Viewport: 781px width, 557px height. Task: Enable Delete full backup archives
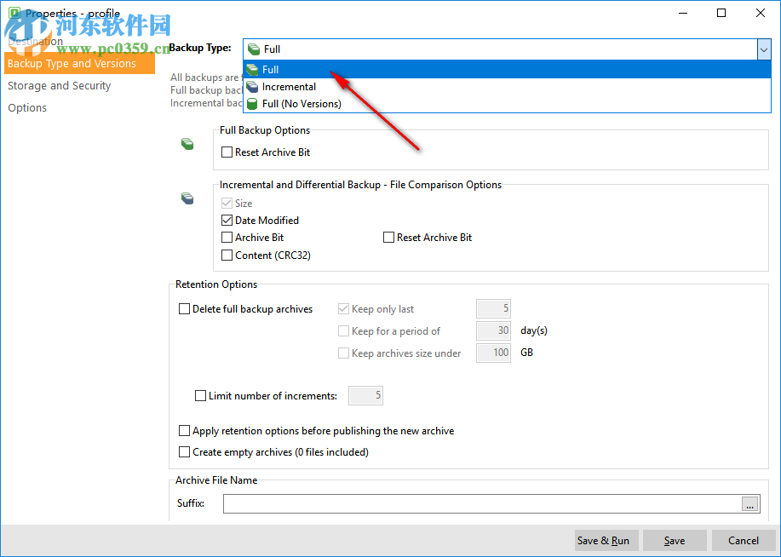point(184,308)
